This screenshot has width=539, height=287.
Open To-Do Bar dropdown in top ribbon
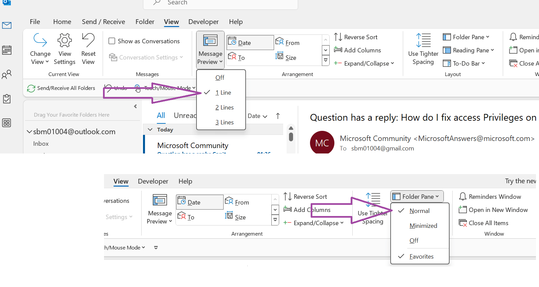pos(464,63)
